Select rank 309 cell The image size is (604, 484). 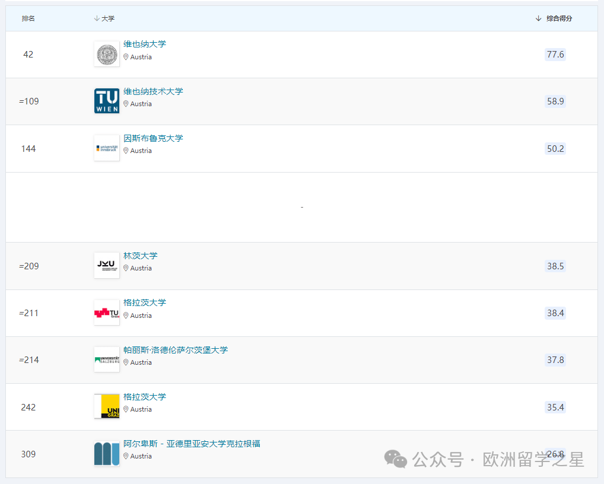click(28, 454)
